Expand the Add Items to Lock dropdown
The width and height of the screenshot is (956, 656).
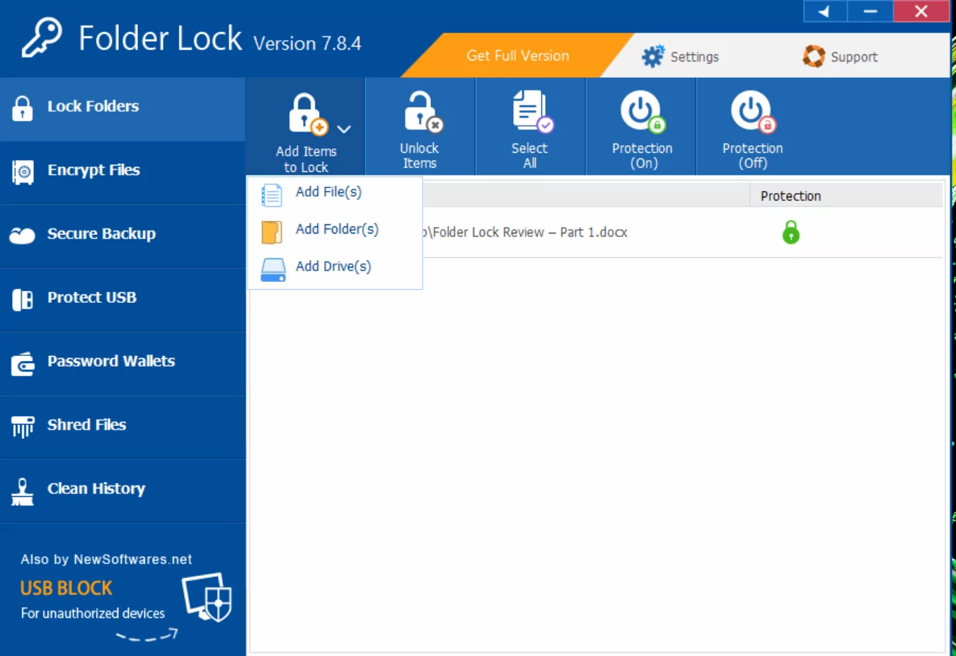pyautogui.click(x=344, y=130)
